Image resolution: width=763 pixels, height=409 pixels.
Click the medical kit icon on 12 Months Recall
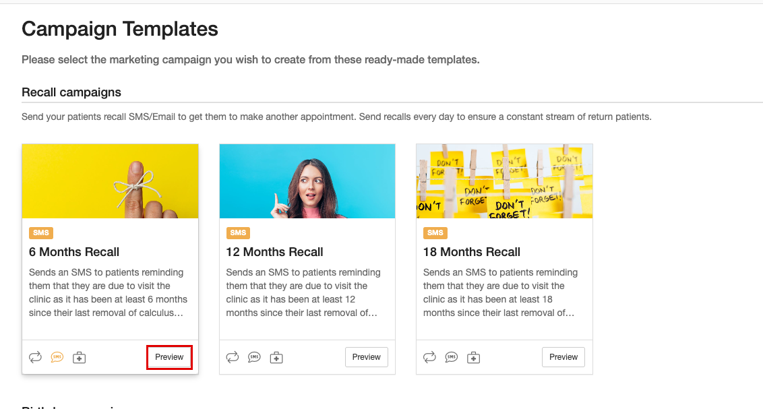tap(276, 357)
